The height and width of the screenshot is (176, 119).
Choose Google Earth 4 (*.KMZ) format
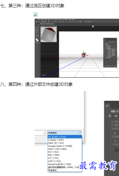65,146
